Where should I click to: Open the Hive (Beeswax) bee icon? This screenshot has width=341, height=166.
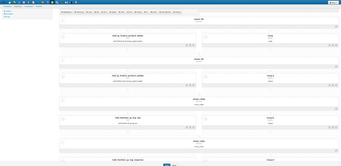14,2
